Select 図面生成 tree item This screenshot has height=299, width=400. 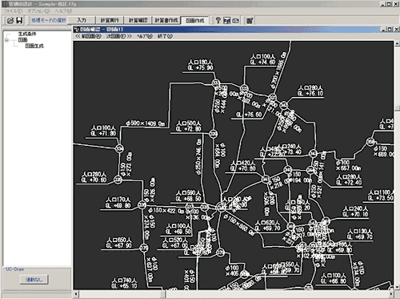tap(34, 46)
